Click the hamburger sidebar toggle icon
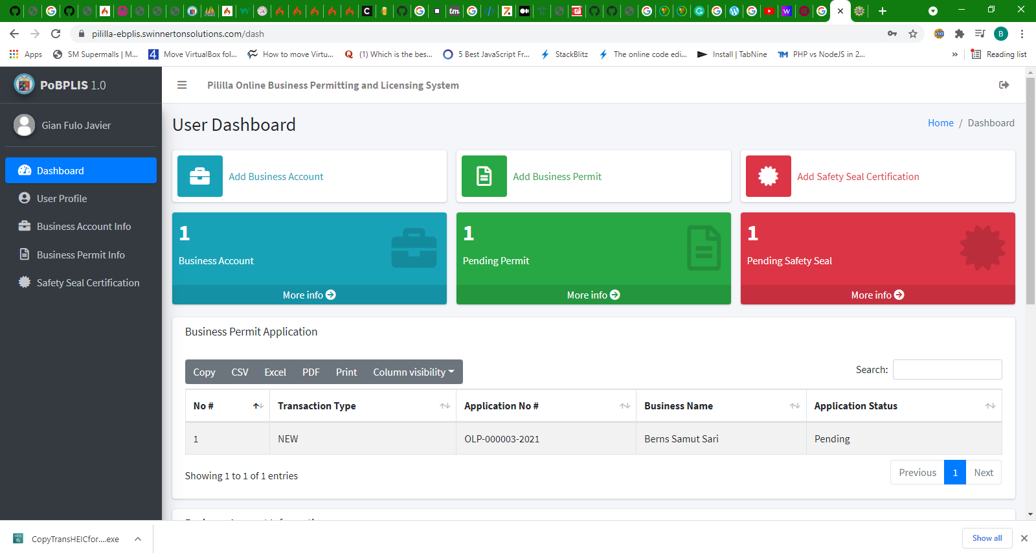This screenshot has width=1036, height=557. (182, 85)
